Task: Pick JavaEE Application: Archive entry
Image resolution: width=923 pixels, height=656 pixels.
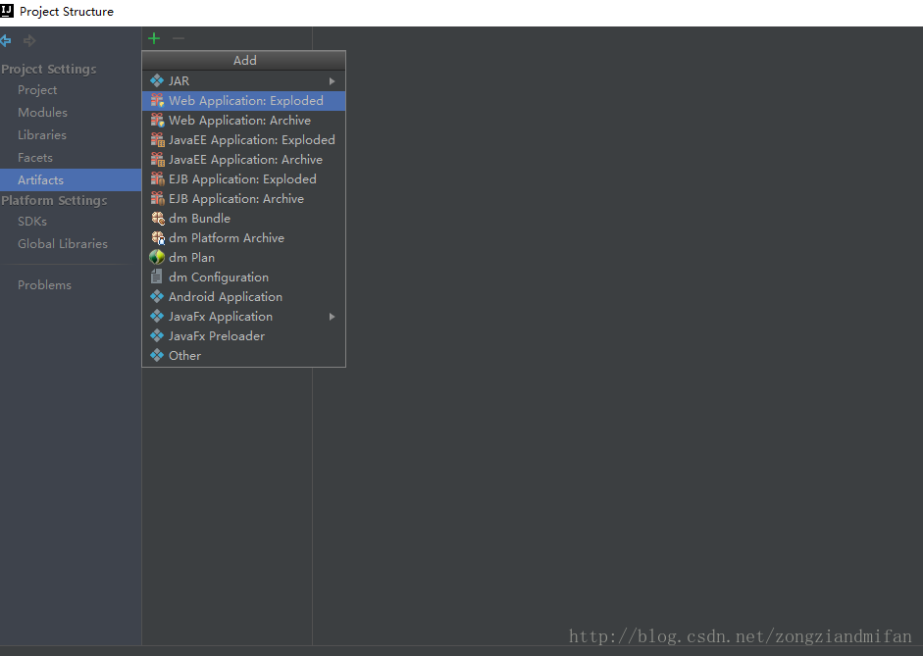Action: pos(243,160)
